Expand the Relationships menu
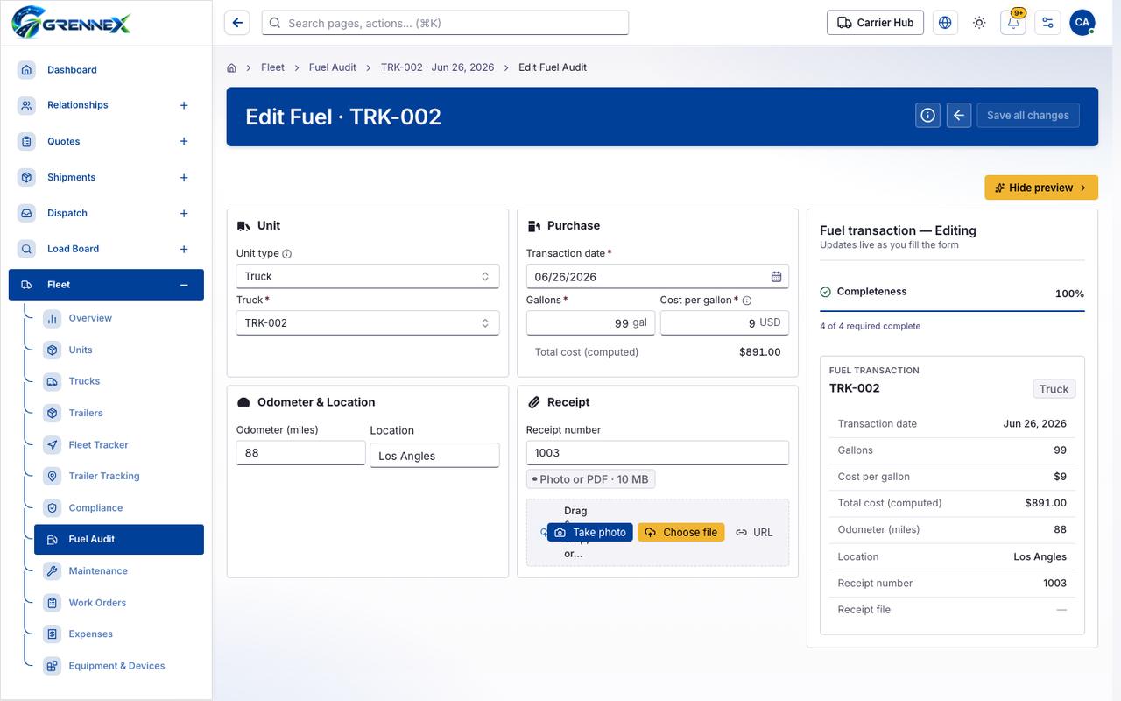 184,105
